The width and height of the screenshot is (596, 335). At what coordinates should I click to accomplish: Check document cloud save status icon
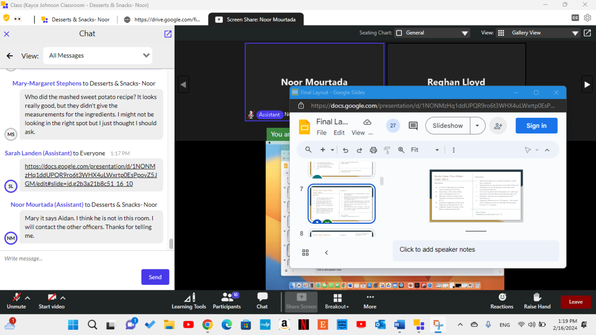[x=367, y=122]
